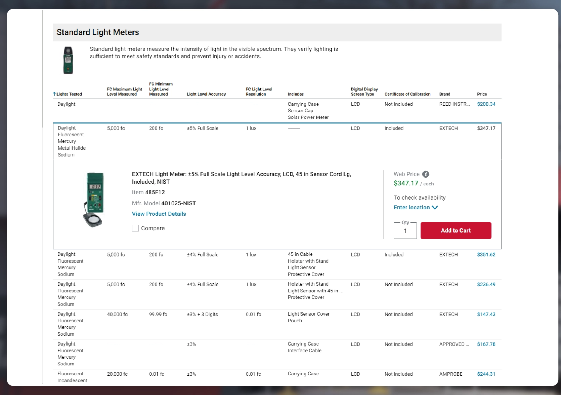Sort by Brand column header

(445, 94)
